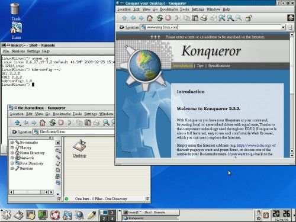This screenshot has height=222, width=296.
Task: Open the Desktop folder icon in file manager
Action: click(79, 149)
